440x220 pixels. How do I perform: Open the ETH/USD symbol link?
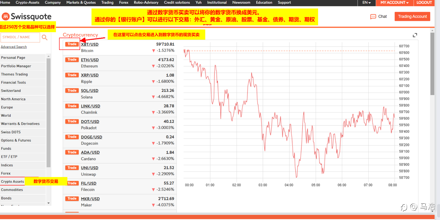(90, 60)
